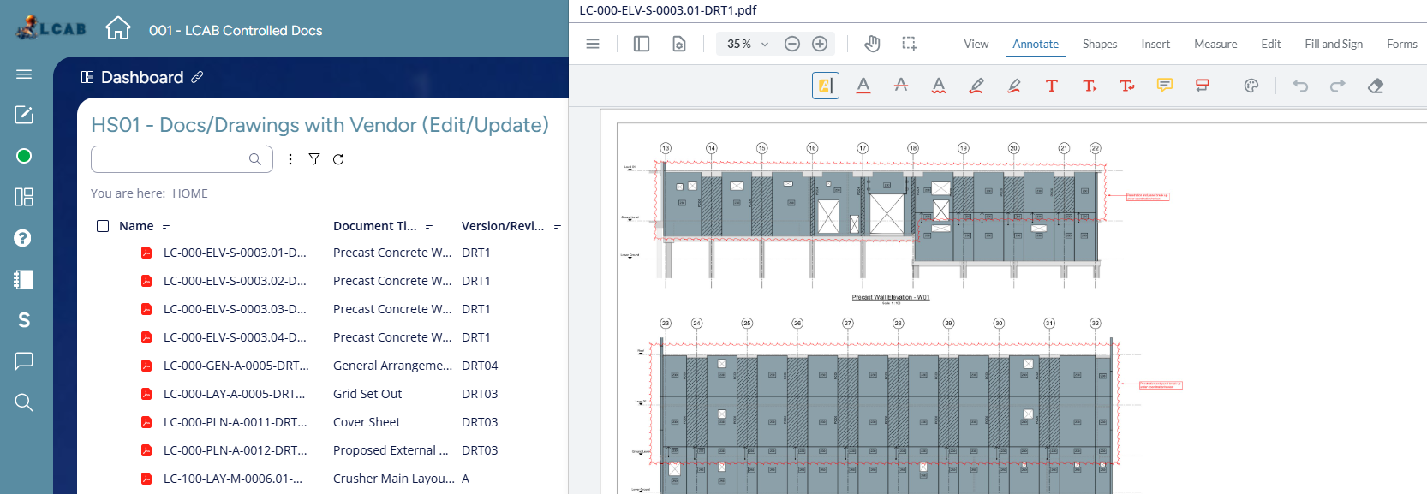Switch to the Forms tab
Viewport: 1427px width, 494px height.
click(x=1401, y=44)
